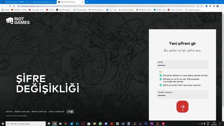Open the Generated Image bookmark
224x126 pixels.
click(x=80, y=10)
